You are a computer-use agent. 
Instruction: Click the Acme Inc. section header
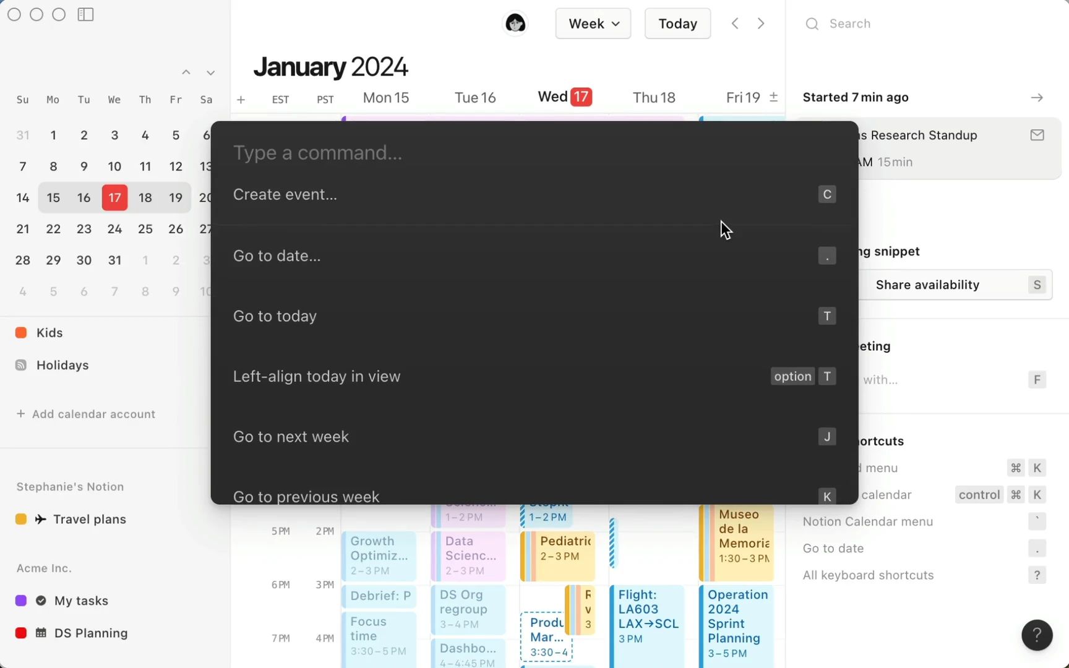pos(44,568)
